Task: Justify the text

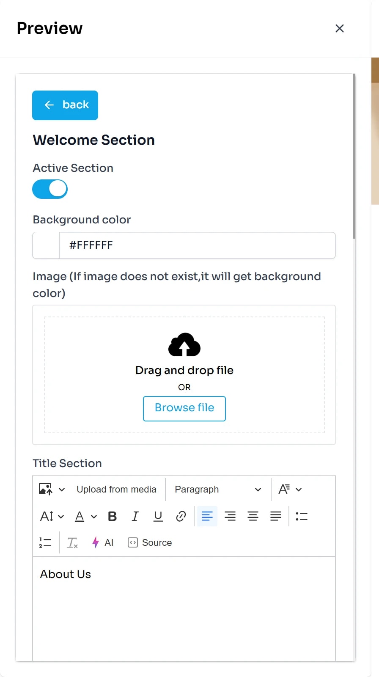Action: (276, 516)
